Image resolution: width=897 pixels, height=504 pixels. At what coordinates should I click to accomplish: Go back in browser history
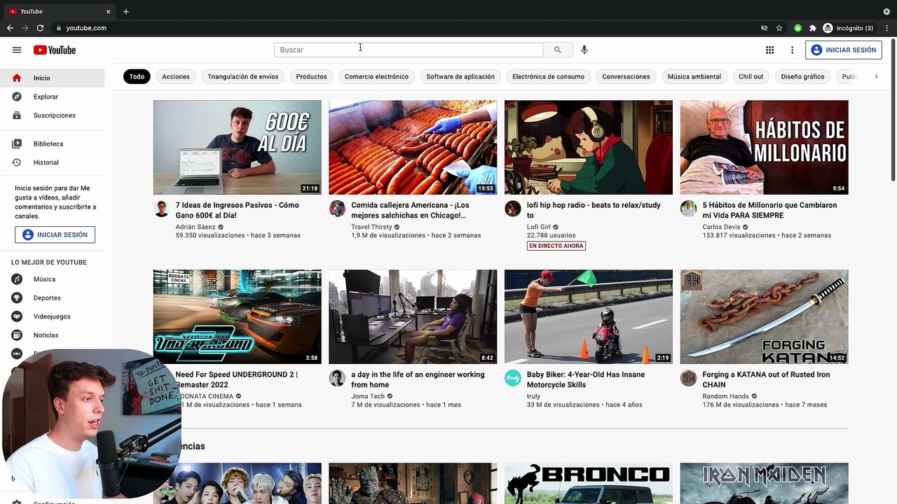[10, 28]
